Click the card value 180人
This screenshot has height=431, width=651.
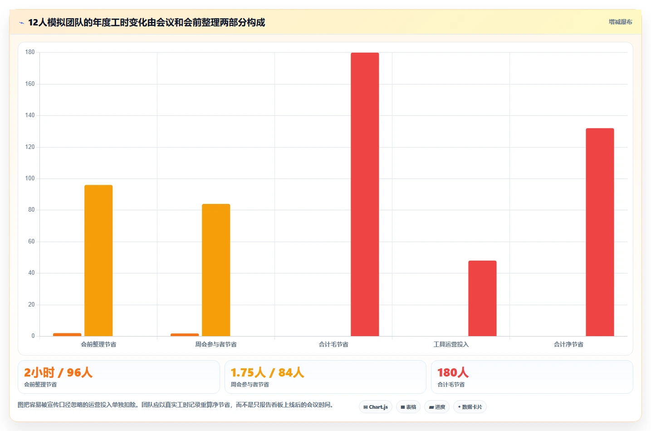coord(453,372)
